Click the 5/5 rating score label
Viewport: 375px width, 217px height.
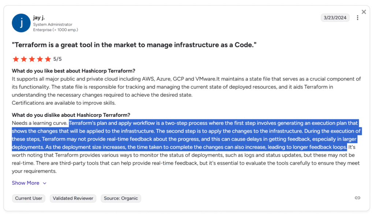coord(58,59)
